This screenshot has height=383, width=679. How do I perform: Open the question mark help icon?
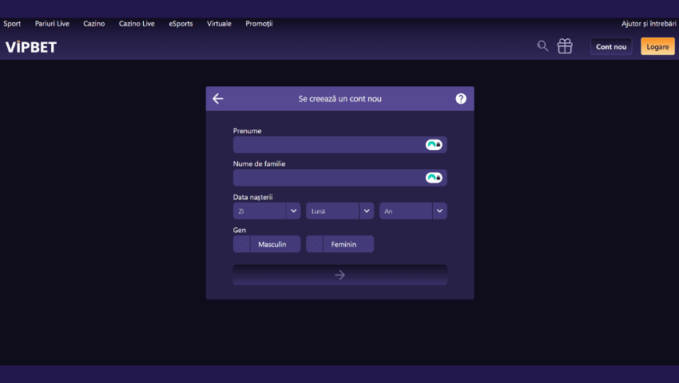[461, 99]
